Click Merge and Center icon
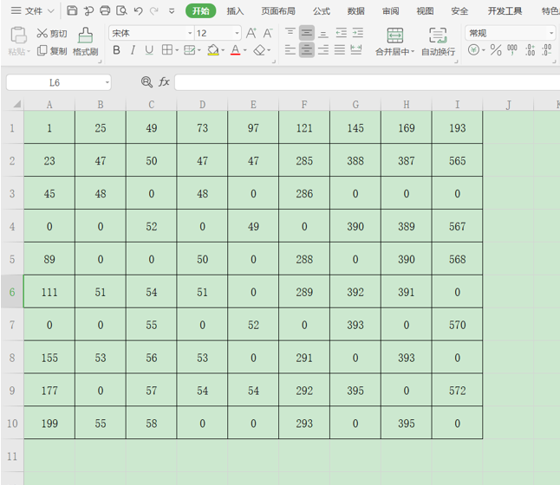The width and height of the screenshot is (560, 485). coord(395,36)
